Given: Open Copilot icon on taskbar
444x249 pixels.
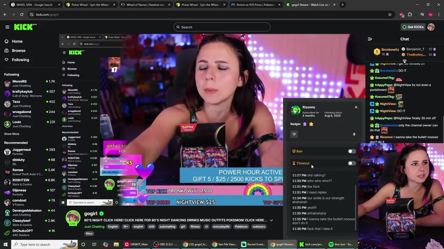Looking at the screenshot, I should pos(105,245).
